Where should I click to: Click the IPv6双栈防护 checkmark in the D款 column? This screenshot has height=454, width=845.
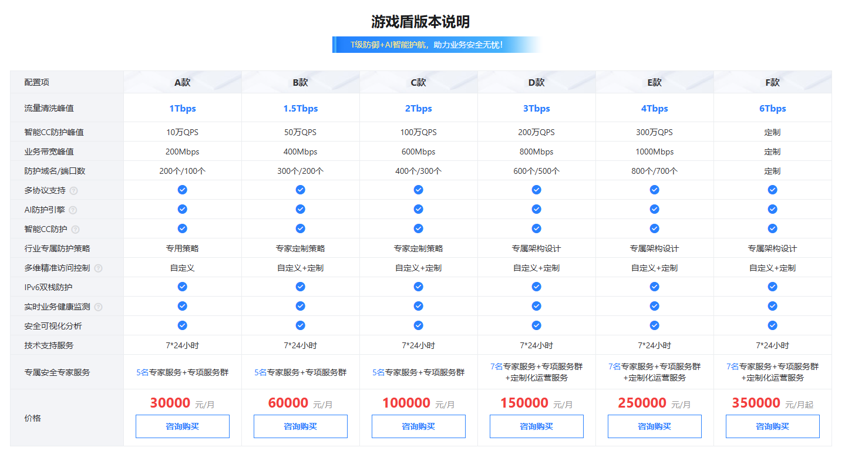point(537,287)
